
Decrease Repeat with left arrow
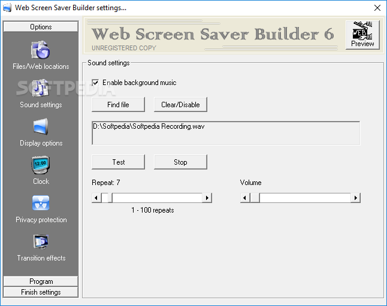[96, 198]
